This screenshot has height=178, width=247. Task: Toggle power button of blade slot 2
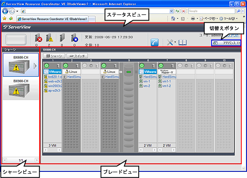pos(66,66)
